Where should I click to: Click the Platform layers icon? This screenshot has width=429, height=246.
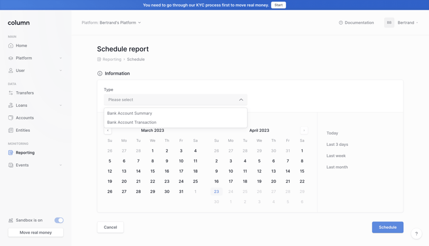click(11, 58)
